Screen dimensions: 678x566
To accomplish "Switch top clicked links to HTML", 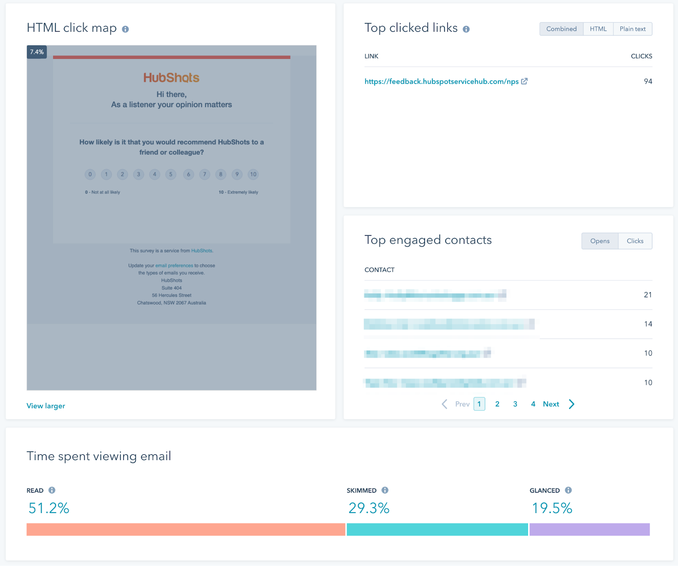I will point(598,29).
